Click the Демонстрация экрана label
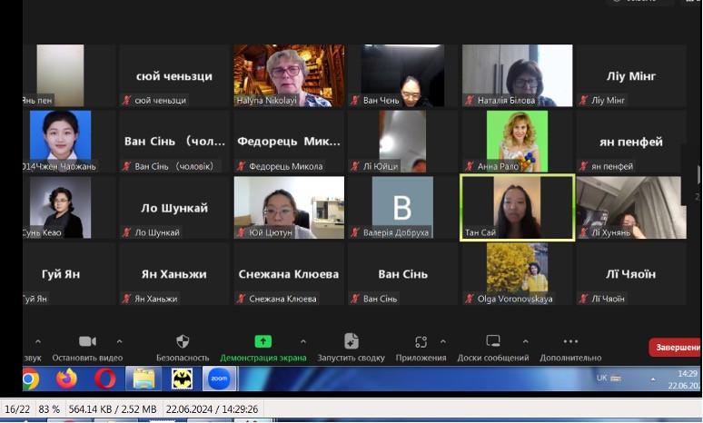 pos(263,358)
